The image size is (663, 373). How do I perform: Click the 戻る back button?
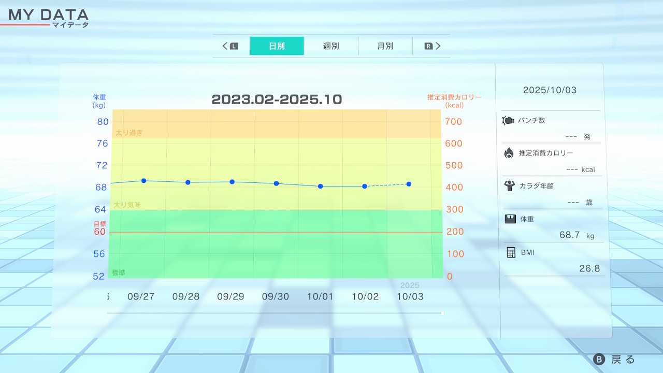(614, 360)
